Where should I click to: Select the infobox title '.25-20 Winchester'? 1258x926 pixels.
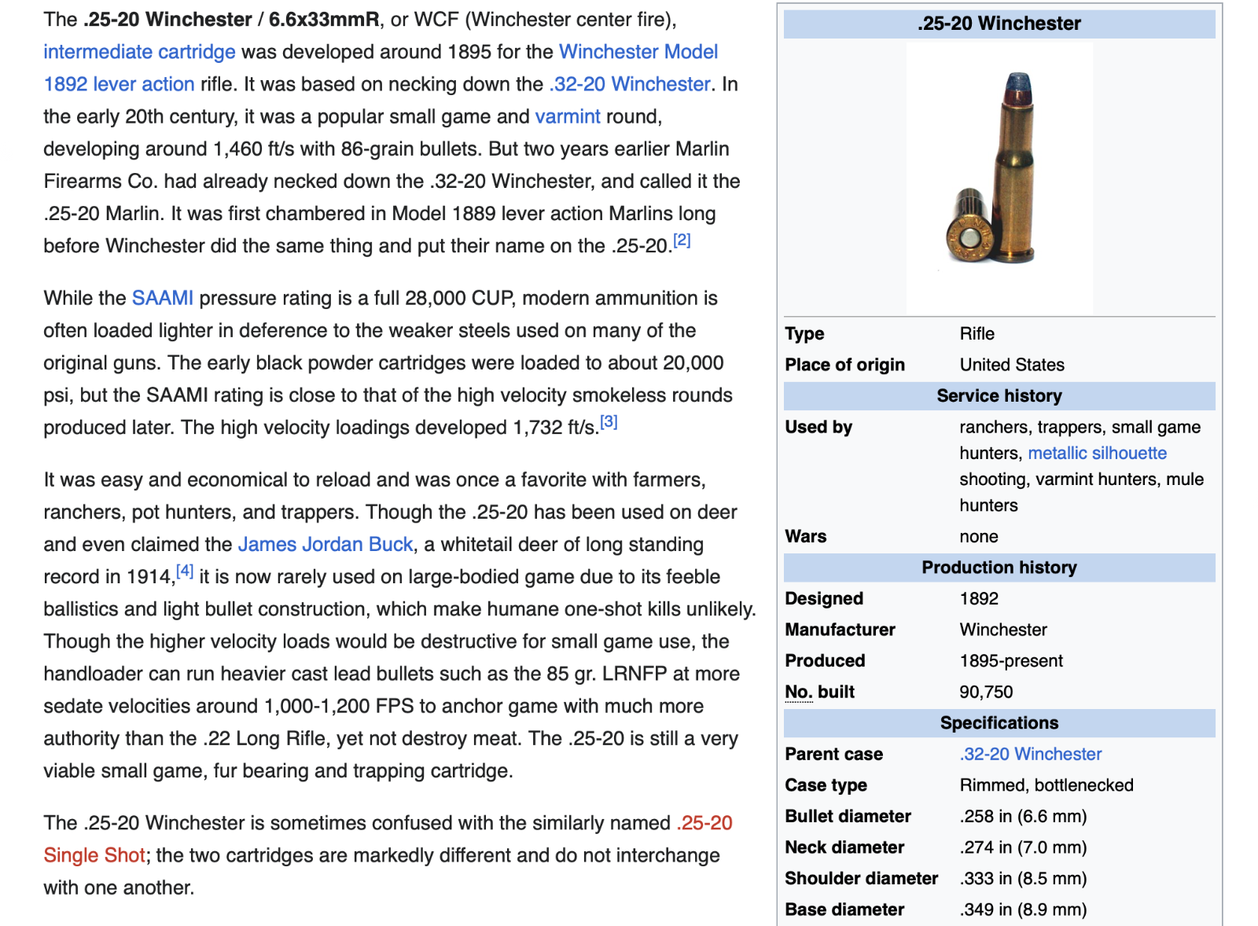pos(999,24)
